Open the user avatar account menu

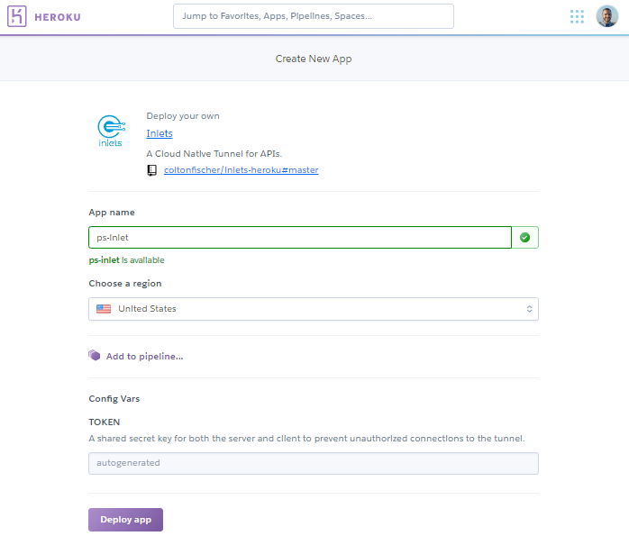click(x=607, y=16)
